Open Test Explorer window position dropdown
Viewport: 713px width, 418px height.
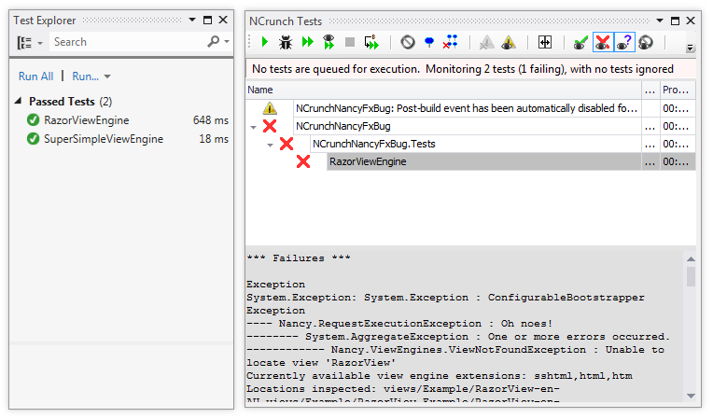[x=192, y=20]
